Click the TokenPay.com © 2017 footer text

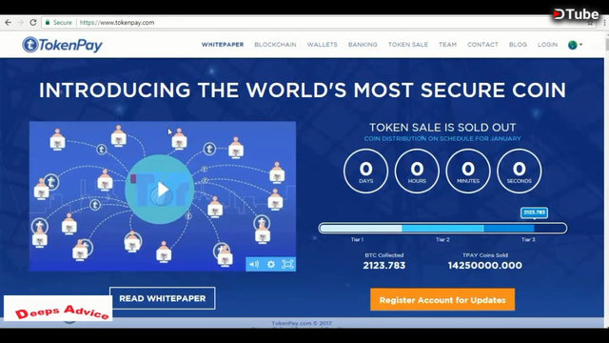(302, 323)
